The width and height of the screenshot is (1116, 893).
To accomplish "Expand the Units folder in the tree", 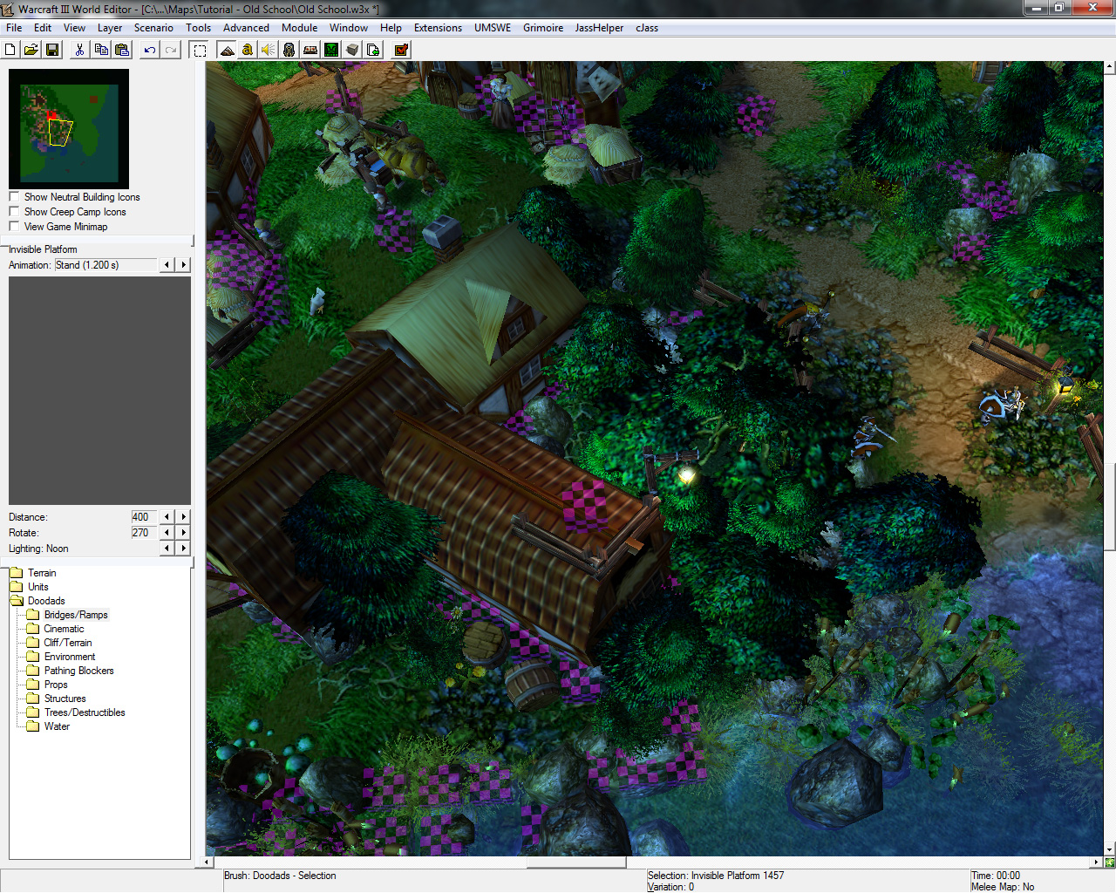I will (30, 587).
